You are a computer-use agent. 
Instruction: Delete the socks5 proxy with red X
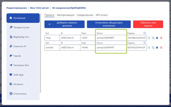coord(161,48)
